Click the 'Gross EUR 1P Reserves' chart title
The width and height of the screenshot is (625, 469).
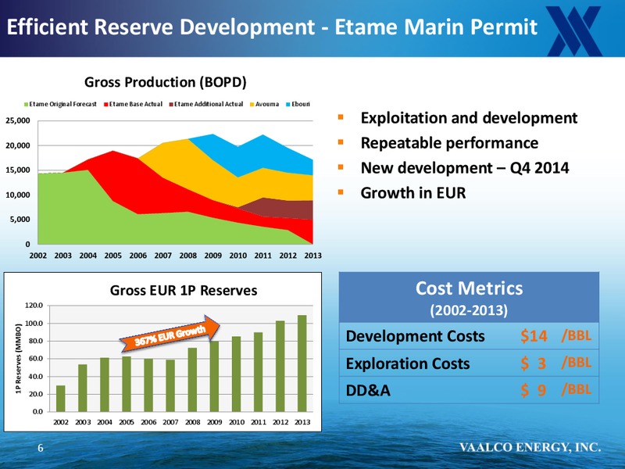[184, 290]
